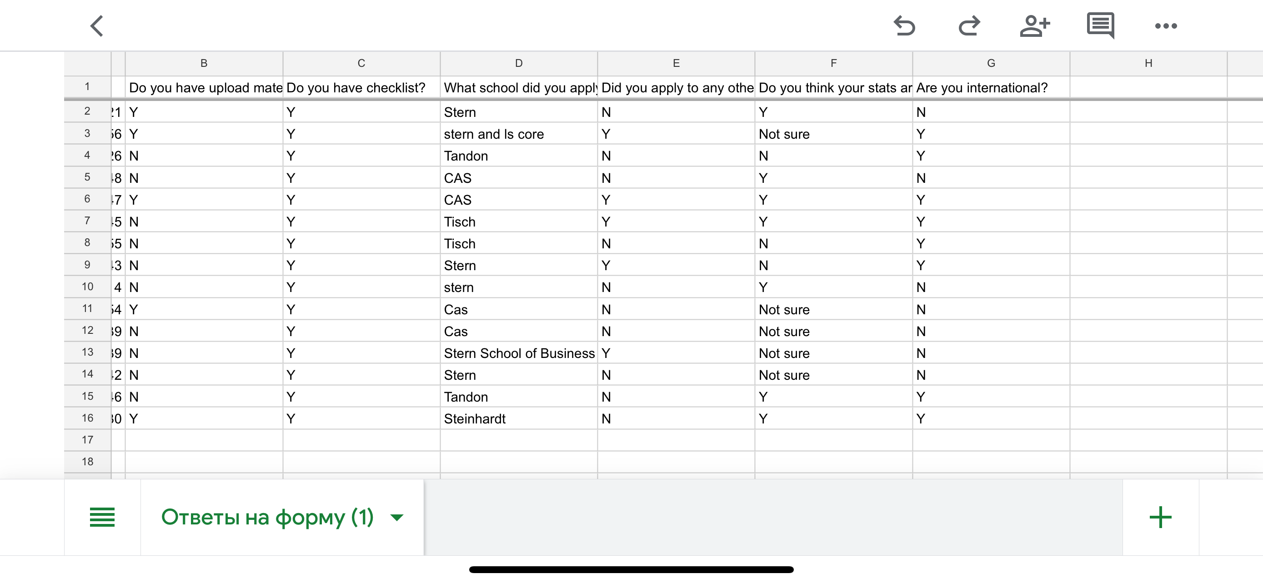Select 'Not sure' cell in row 3
Image resolution: width=1263 pixels, height=584 pixels.
click(x=832, y=134)
